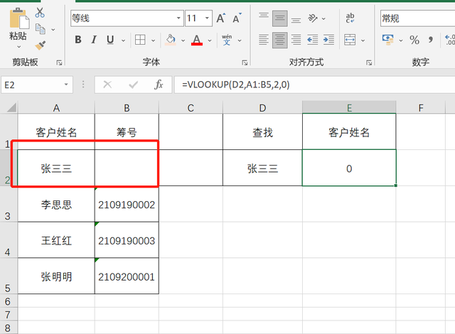
Task: Open fill color dropdown arrow
Action: [183, 41]
